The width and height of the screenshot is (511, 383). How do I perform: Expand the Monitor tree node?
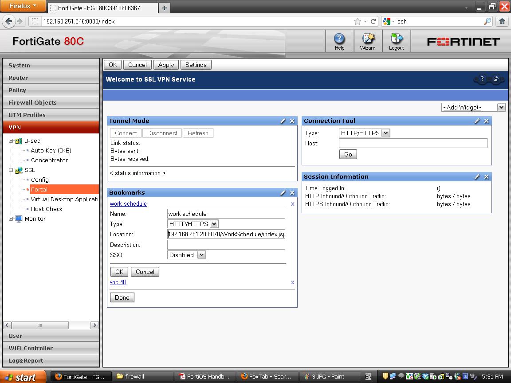click(11, 219)
